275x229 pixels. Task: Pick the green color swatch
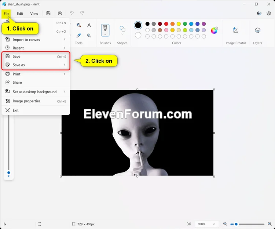185,24
